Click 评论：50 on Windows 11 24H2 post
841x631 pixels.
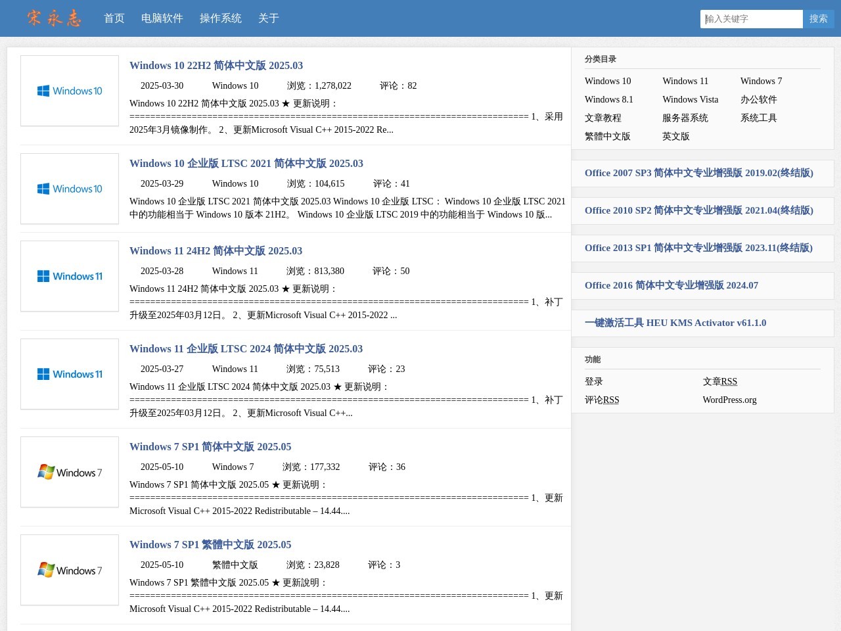(x=391, y=271)
